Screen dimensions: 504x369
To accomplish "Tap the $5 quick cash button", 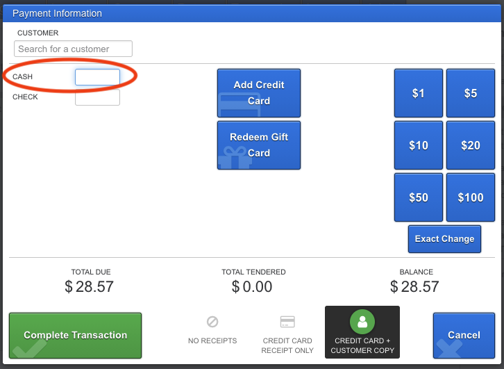I will tap(470, 93).
